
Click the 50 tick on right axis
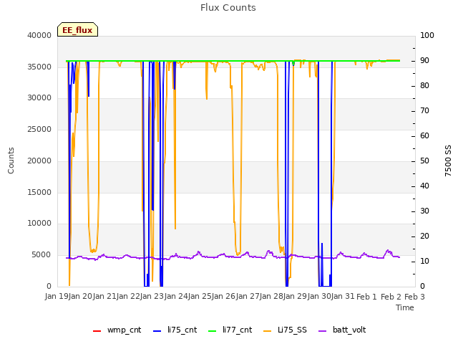tap(424, 161)
